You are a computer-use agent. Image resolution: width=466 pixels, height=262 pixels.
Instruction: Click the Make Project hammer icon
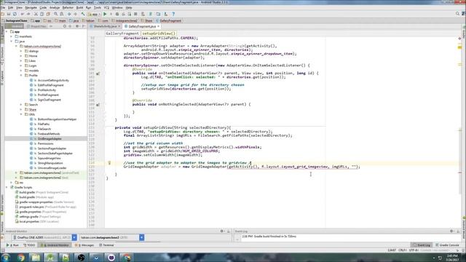[x=83, y=14]
